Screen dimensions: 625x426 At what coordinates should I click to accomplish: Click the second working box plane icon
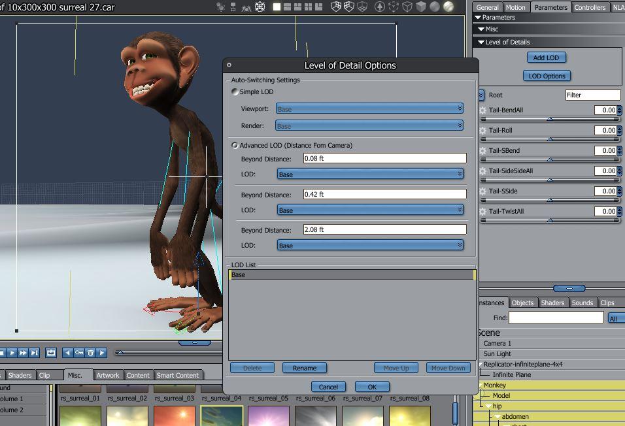pyautogui.click(x=349, y=7)
